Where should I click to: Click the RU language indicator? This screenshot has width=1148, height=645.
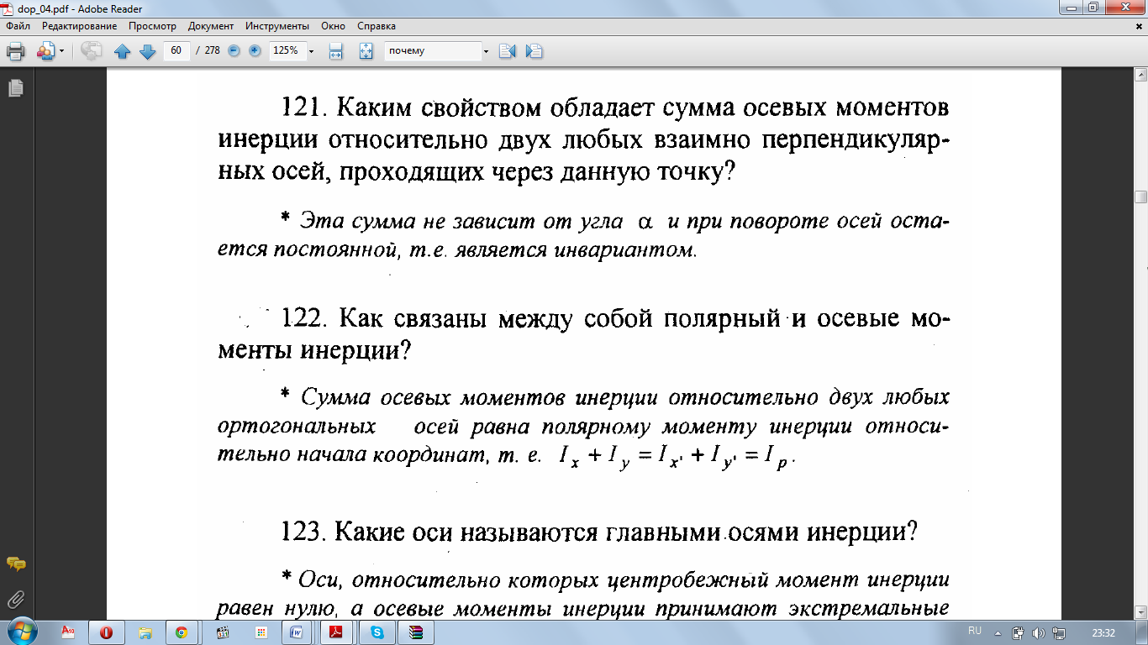click(x=975, y=630)
